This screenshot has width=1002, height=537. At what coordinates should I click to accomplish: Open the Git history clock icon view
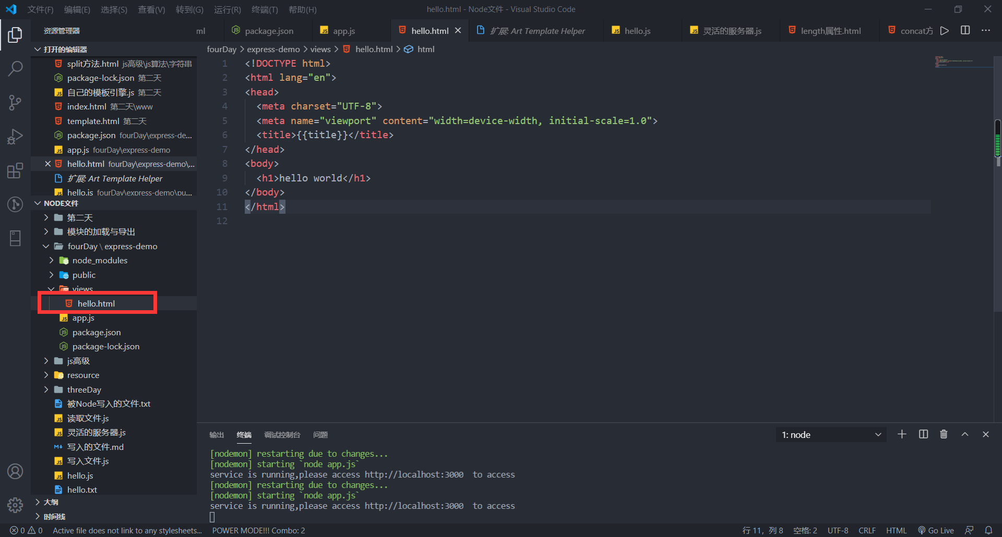click(x=15, y=204)
